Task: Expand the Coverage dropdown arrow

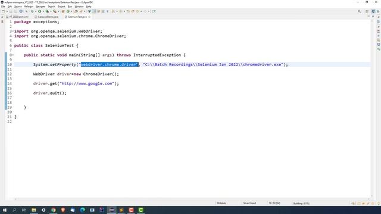Action: [x=51, y=11]
